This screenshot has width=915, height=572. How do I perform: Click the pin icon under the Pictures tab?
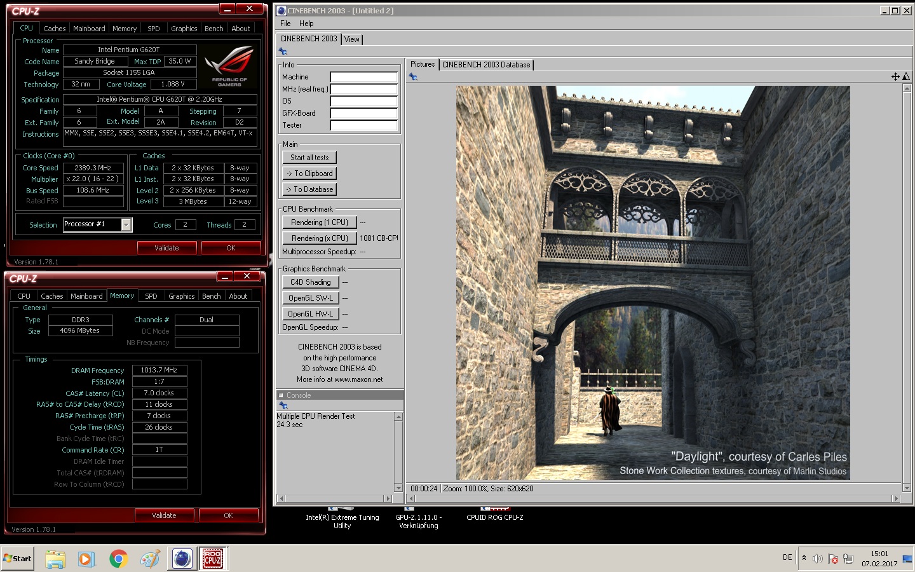tap(413, 76)
